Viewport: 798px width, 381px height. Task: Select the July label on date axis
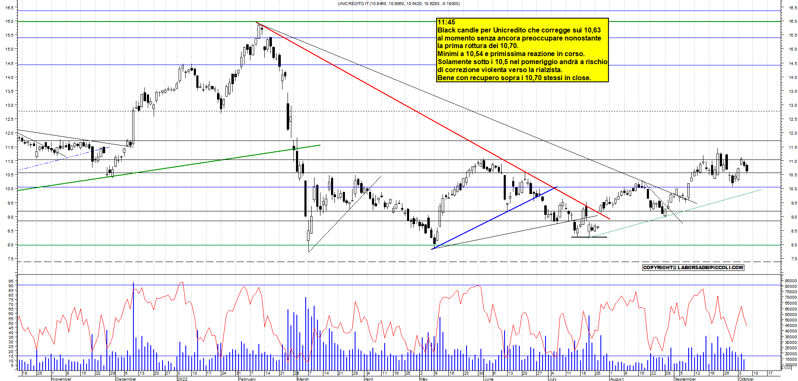click(x=552, y=379)
